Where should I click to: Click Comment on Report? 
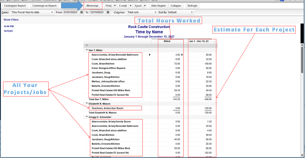click(44, 5)
